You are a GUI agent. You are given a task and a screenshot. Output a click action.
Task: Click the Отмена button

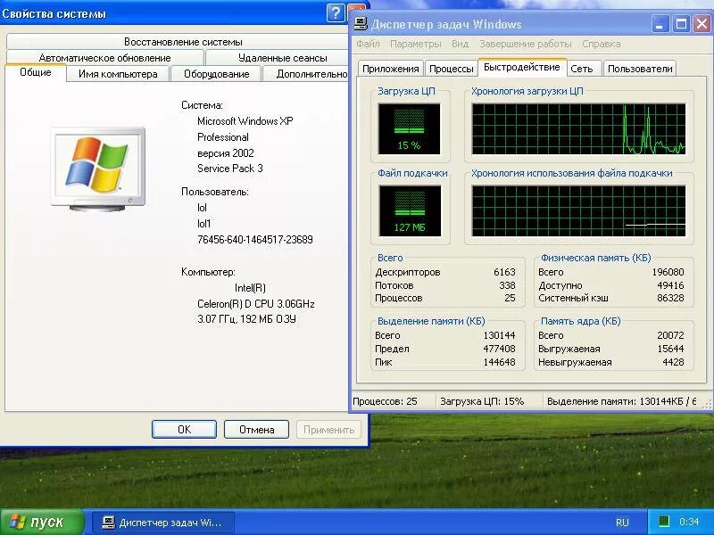[256, 430]
